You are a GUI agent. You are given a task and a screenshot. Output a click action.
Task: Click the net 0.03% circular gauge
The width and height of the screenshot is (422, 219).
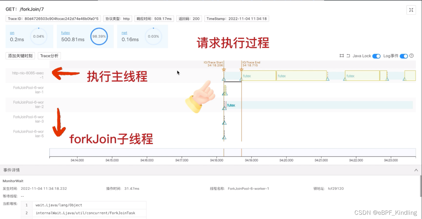click(x=153, y=36)
